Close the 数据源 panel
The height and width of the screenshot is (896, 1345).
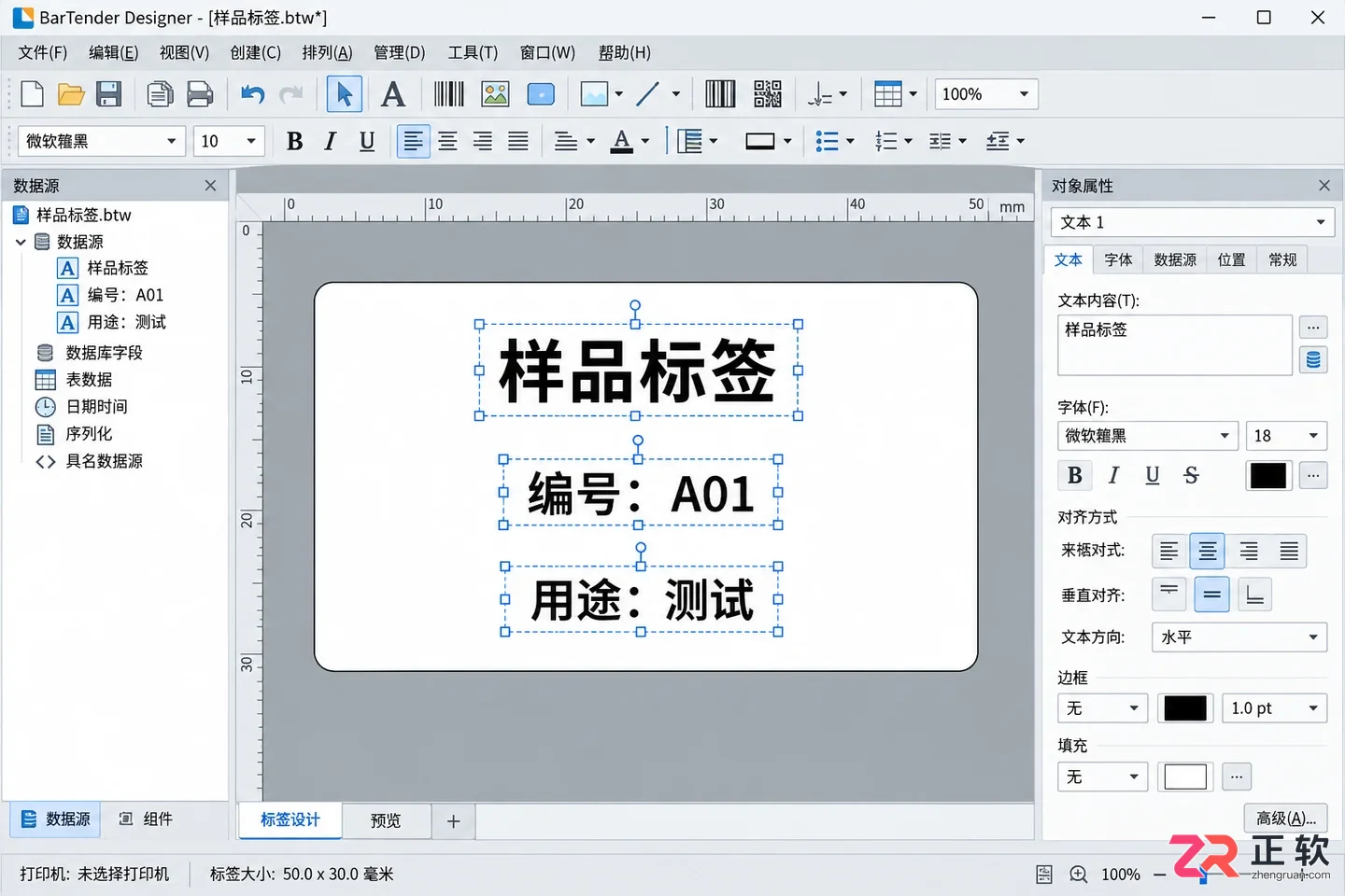click(210, 186)
